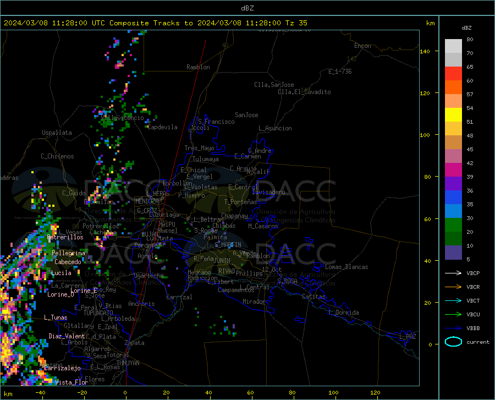The width and height of the screenshot is (495, 400).
Task: Click the Carrizalejo place label
Action: coord(62,368)
